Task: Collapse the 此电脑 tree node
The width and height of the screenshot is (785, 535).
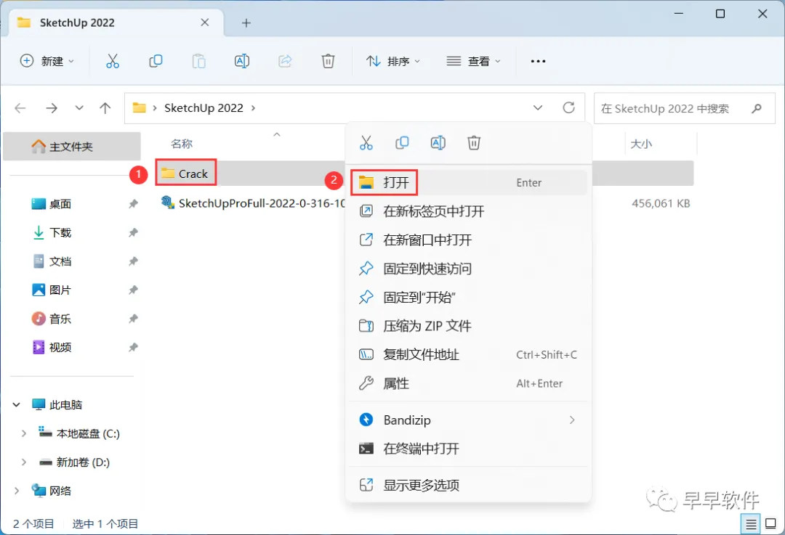Action: tap(17, 404)
